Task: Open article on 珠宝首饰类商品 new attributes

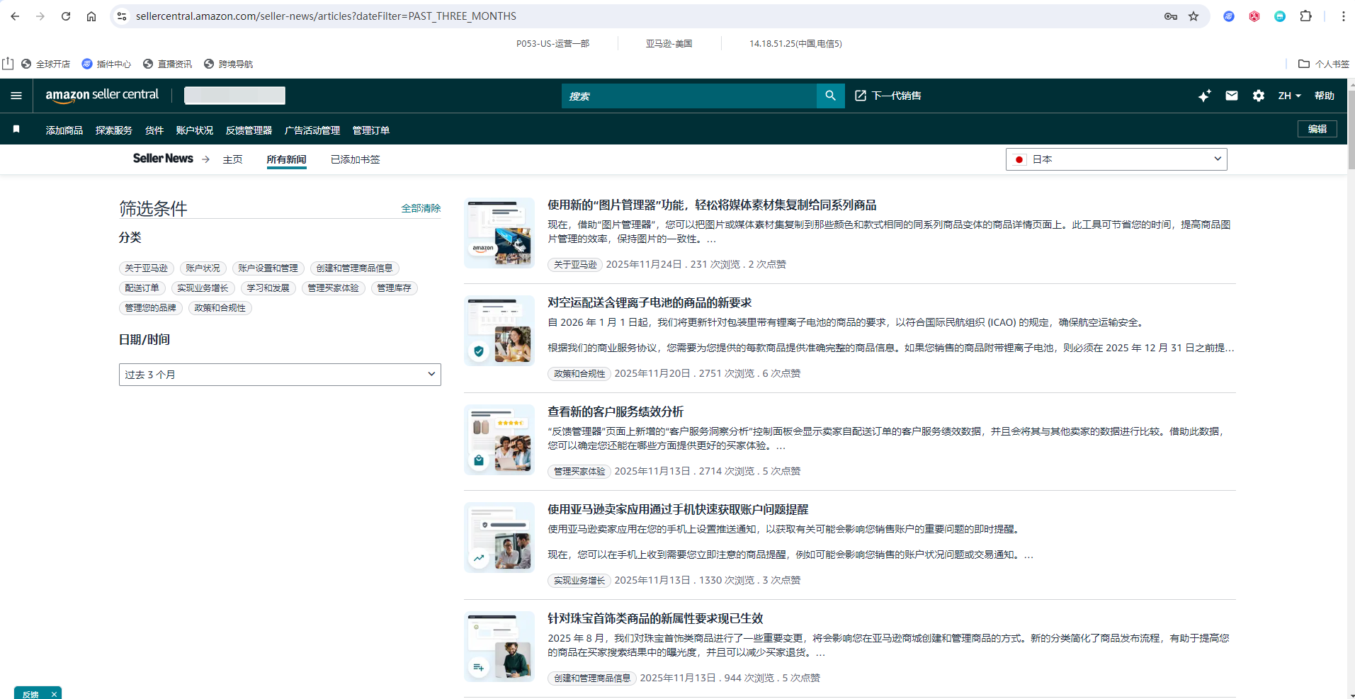Action: (x=654, y=618)
